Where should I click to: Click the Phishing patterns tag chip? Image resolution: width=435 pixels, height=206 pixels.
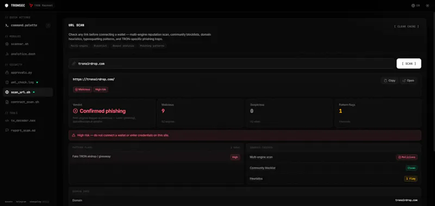(x=152, y=46)
